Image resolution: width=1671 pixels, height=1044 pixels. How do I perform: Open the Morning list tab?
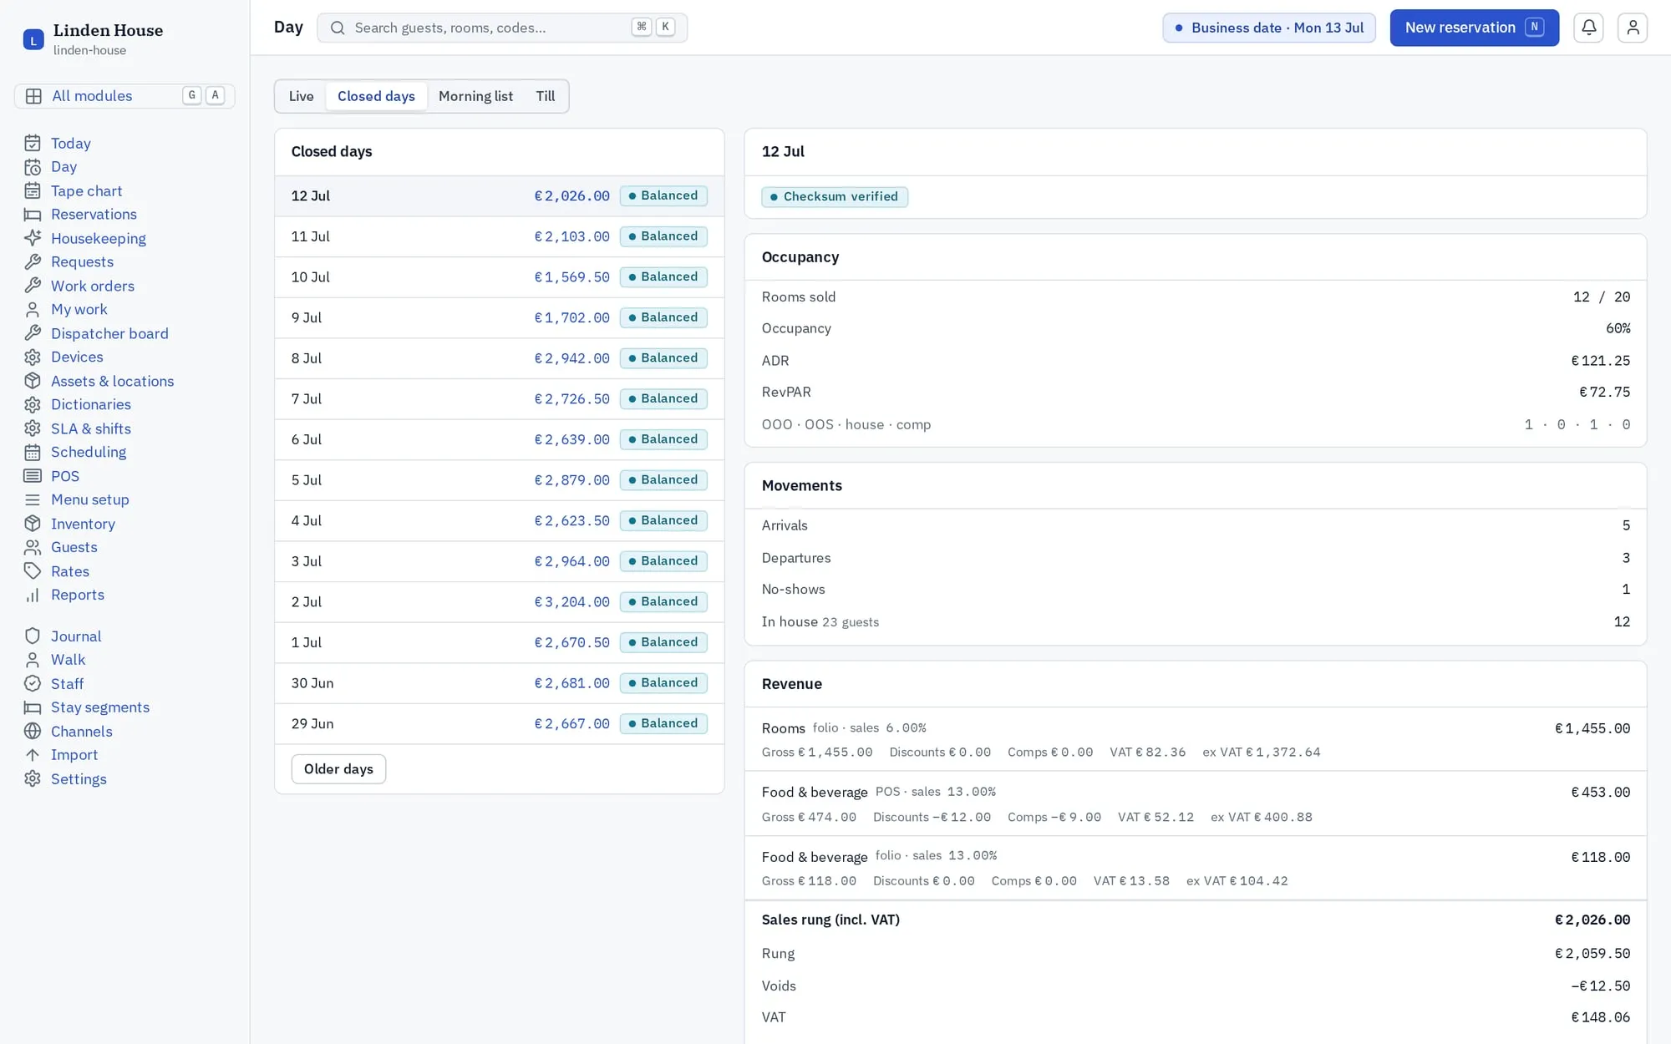[x=475, y=96]
